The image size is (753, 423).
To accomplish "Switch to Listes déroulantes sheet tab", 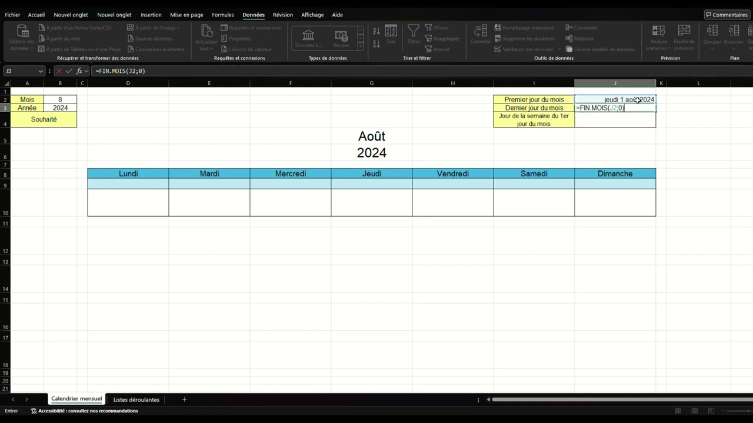I will point(136,399).
